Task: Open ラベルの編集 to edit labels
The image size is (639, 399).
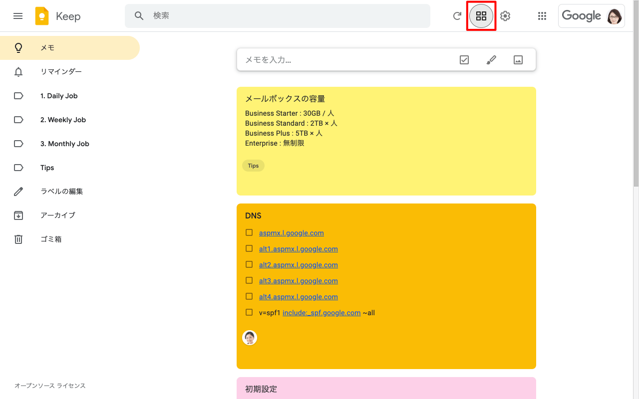Action: click(x=61, y=192)
